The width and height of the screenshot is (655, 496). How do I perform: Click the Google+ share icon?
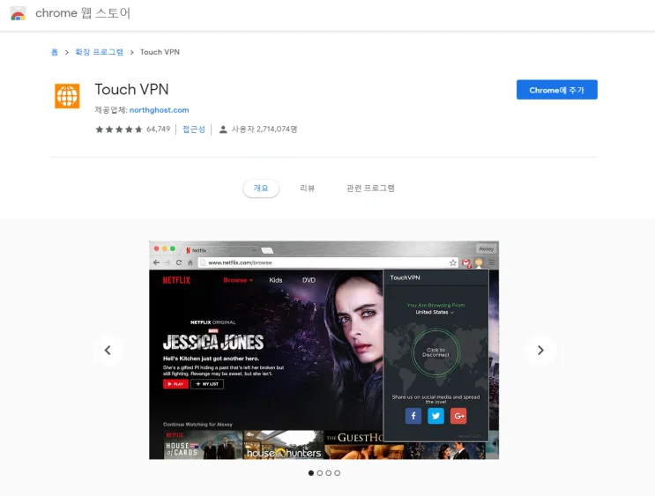(x=458, y=416)
